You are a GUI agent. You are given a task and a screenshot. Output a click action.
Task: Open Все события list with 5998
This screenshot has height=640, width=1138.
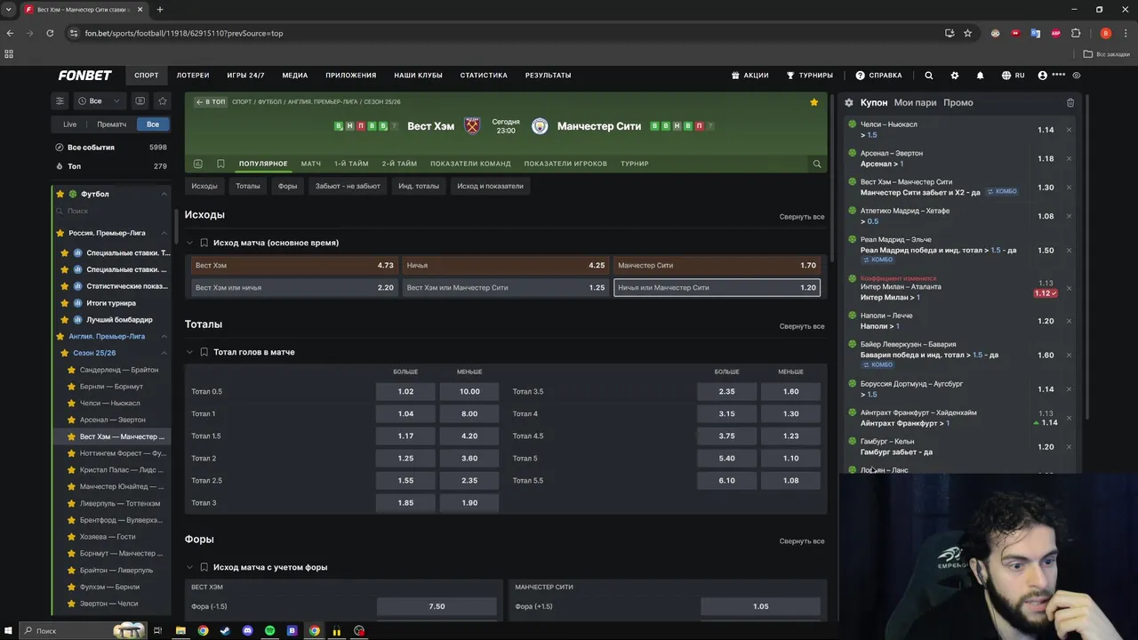[x=111, y=148]
